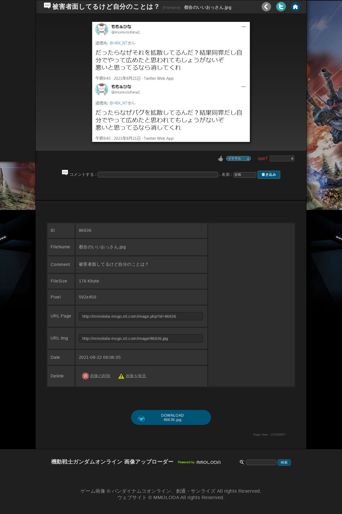Viewport: 342px width, 514px height.
Task: Click the comment bubble icon next to コメントする
Action: (65, 173)
